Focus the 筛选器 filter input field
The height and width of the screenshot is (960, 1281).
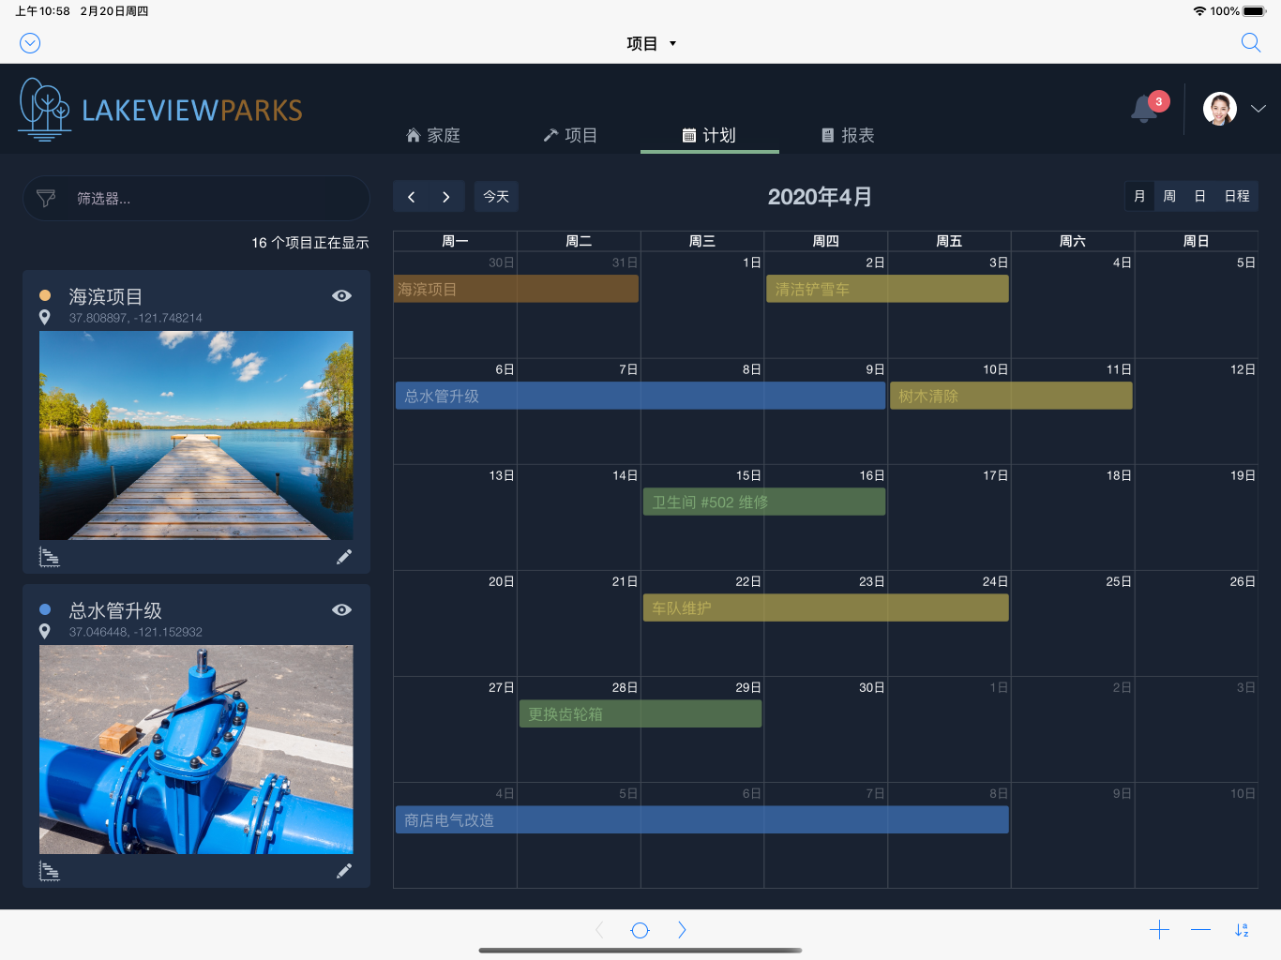tap(196, 199)
